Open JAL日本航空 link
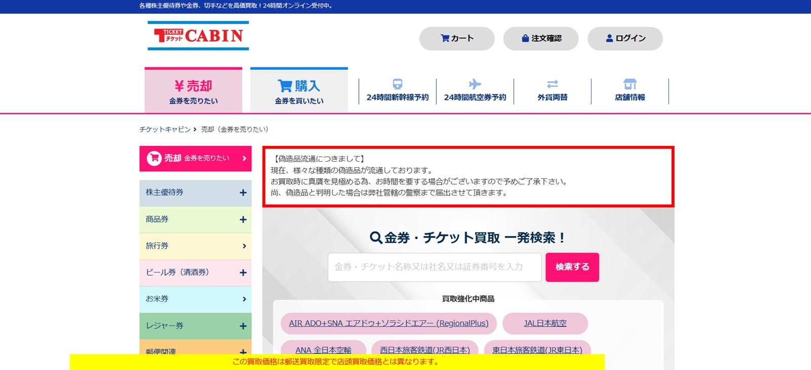This screenshot has height=370, width=811. click(545, 323)
